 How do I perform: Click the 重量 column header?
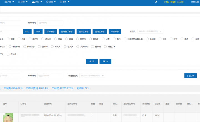coord(167,104)
